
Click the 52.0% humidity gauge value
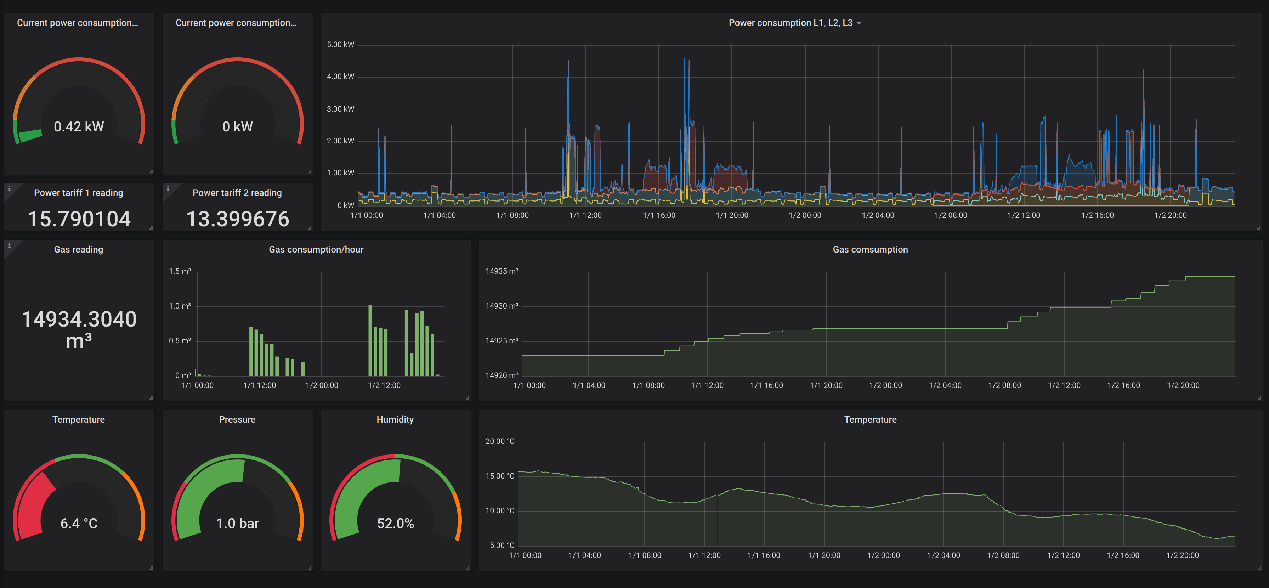pos(395,524)
